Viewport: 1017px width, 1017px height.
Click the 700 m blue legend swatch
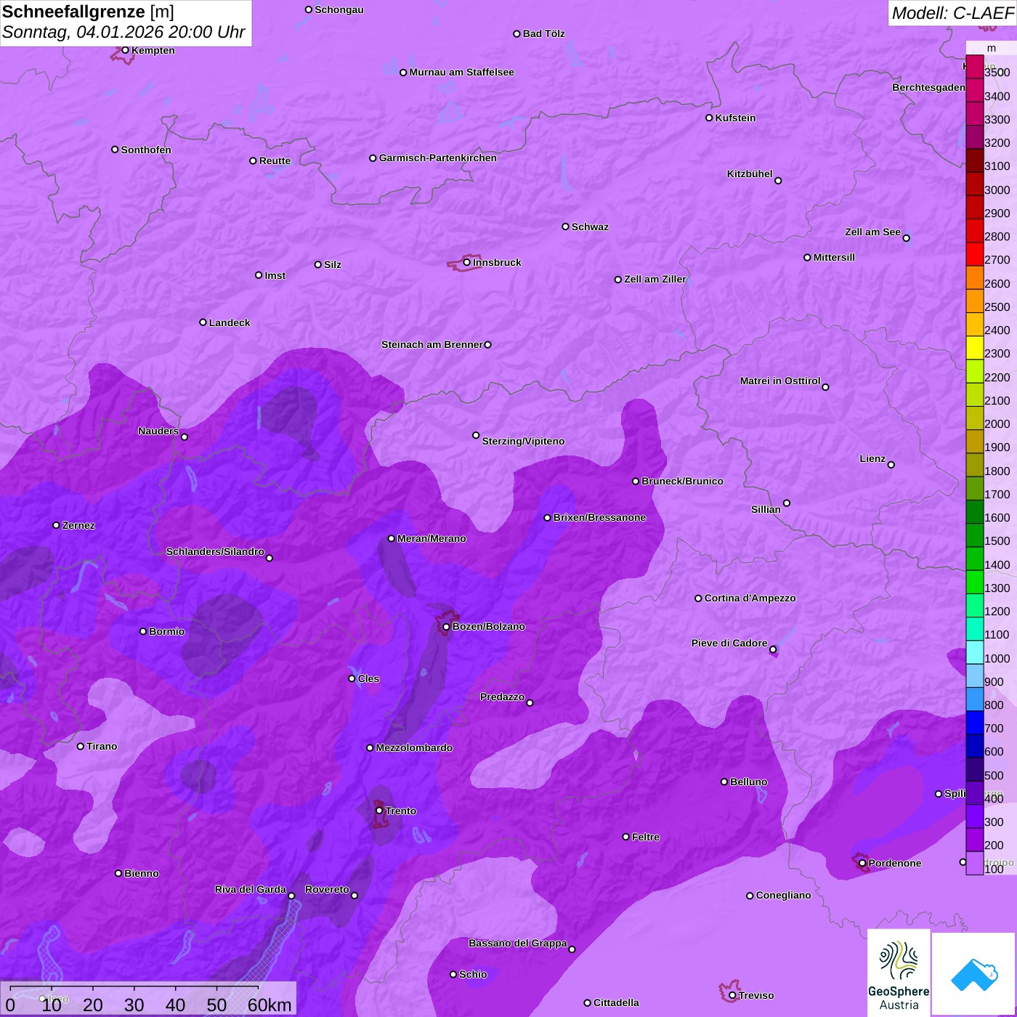click(x=975, y=723)
